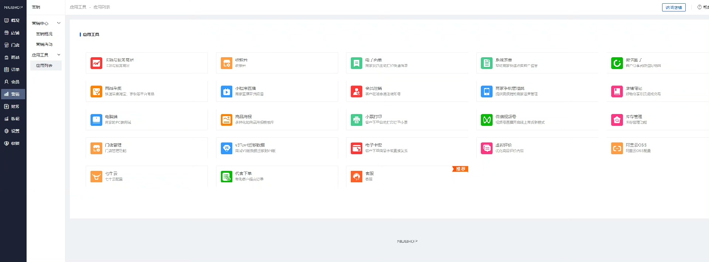Open the 会员注销 member cancel icon
709x262 pixels.
(356, 91)
